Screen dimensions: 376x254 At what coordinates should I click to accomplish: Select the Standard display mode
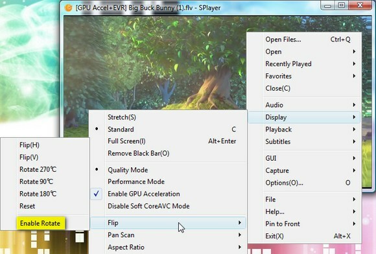168,130
